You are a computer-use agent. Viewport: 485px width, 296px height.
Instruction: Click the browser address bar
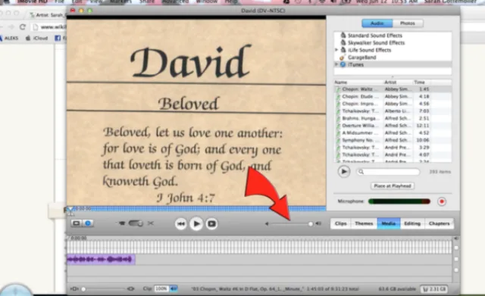pos(49,27)
